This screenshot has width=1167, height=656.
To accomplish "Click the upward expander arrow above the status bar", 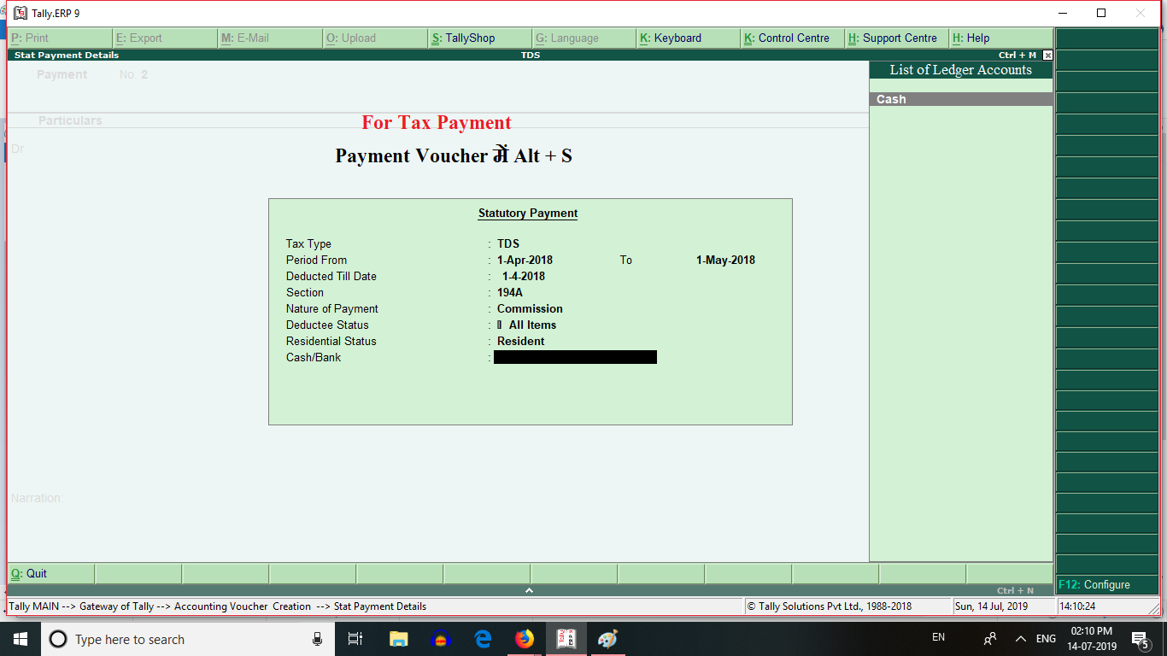I will point(529,589).
